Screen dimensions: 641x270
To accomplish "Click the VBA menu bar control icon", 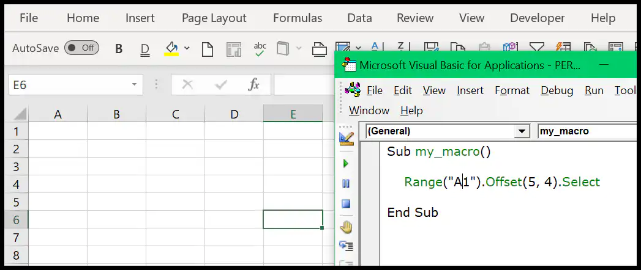I will (353, 89).
